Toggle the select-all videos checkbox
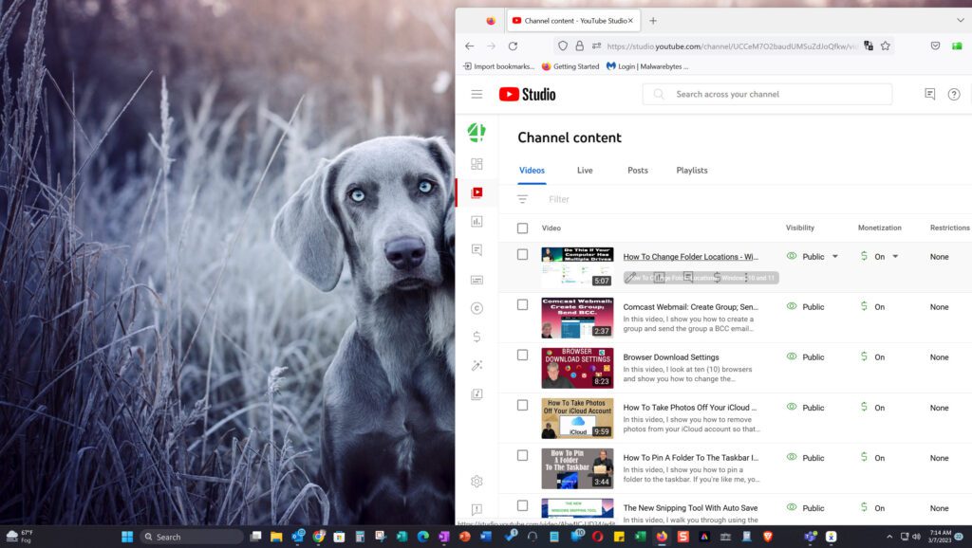The width and height of the screenshot is (972, 548). pyautogui.click(x=523, y=228)
